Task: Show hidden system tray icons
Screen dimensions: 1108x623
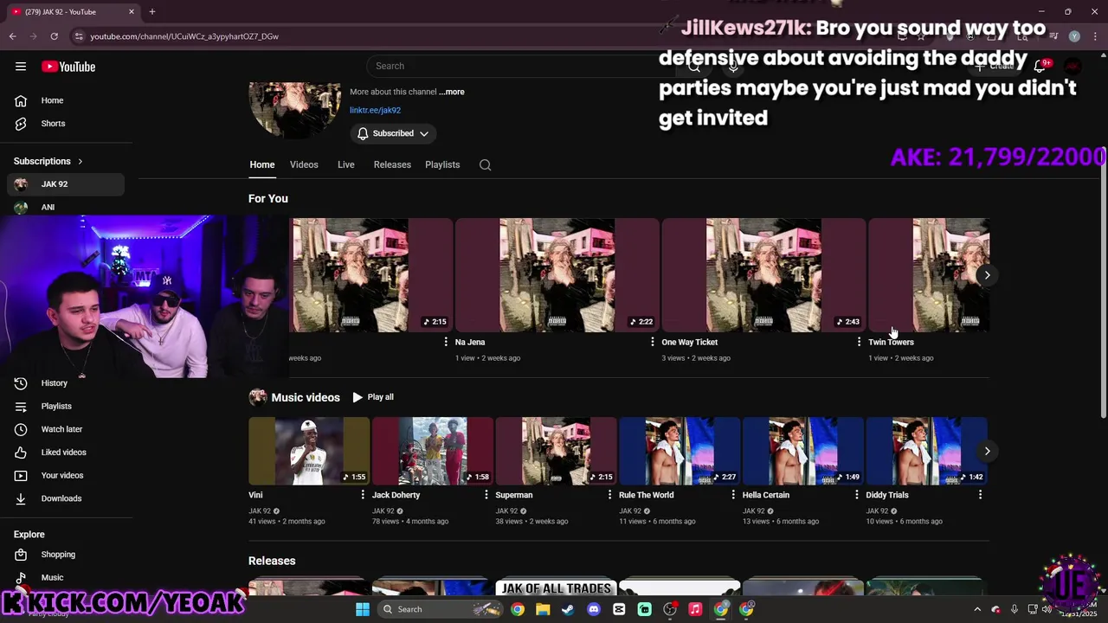Action: point(977,609)
